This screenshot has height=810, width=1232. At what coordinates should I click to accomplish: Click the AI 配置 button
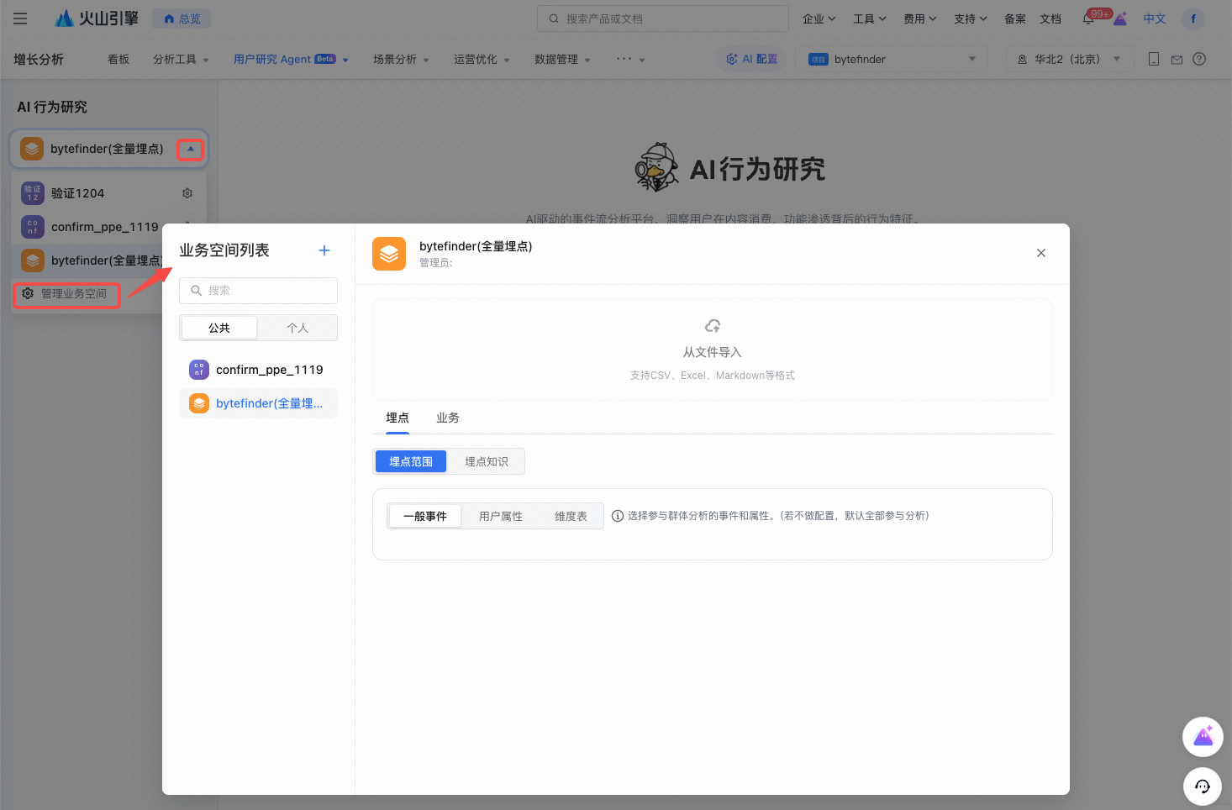(752, 59)
